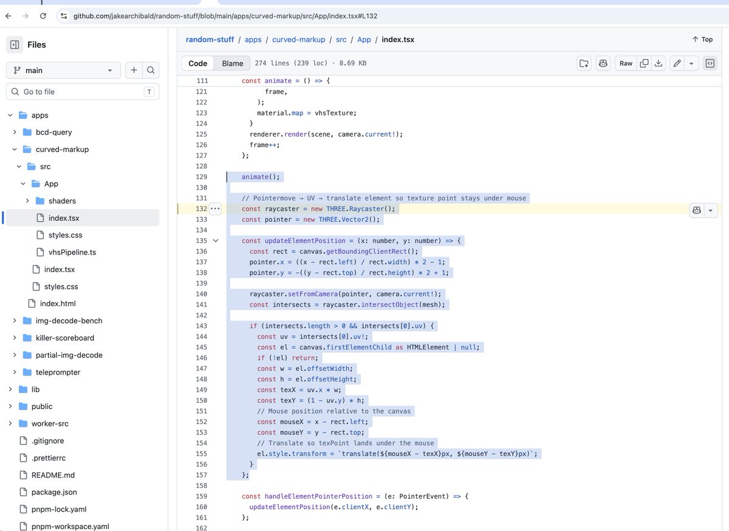Open the apps breadcrumb link

pyautogui.click(x=253, y=39)
